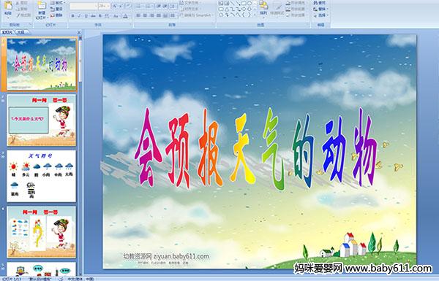The width and height of the screenshot is (439, 281).
Task: Click the rainbow WordArt title on slide
Action: point(256,148)
